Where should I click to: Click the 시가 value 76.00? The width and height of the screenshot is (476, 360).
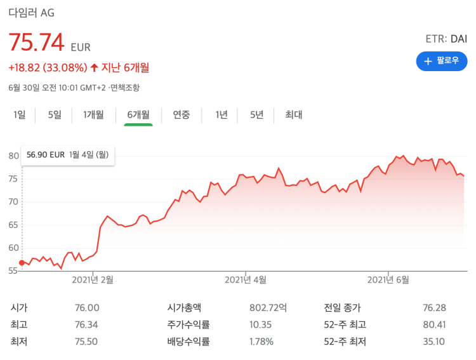coord(87,308)
